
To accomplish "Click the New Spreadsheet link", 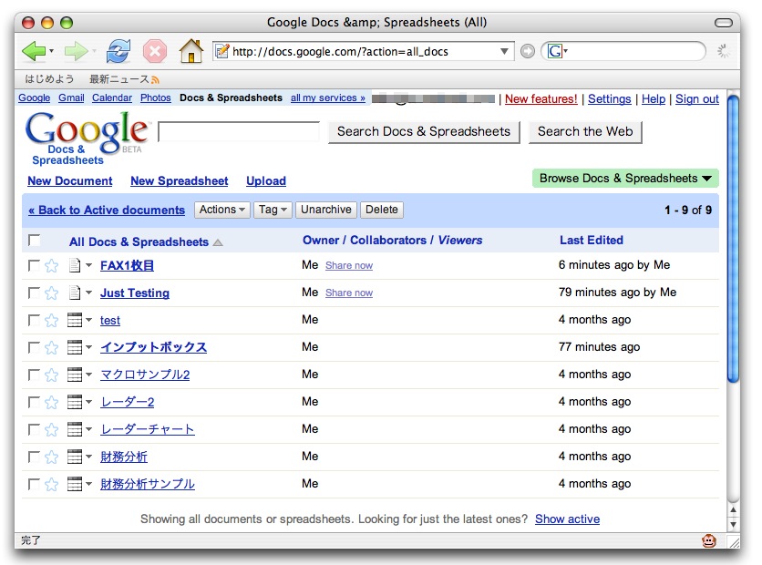I will point(180,181).
